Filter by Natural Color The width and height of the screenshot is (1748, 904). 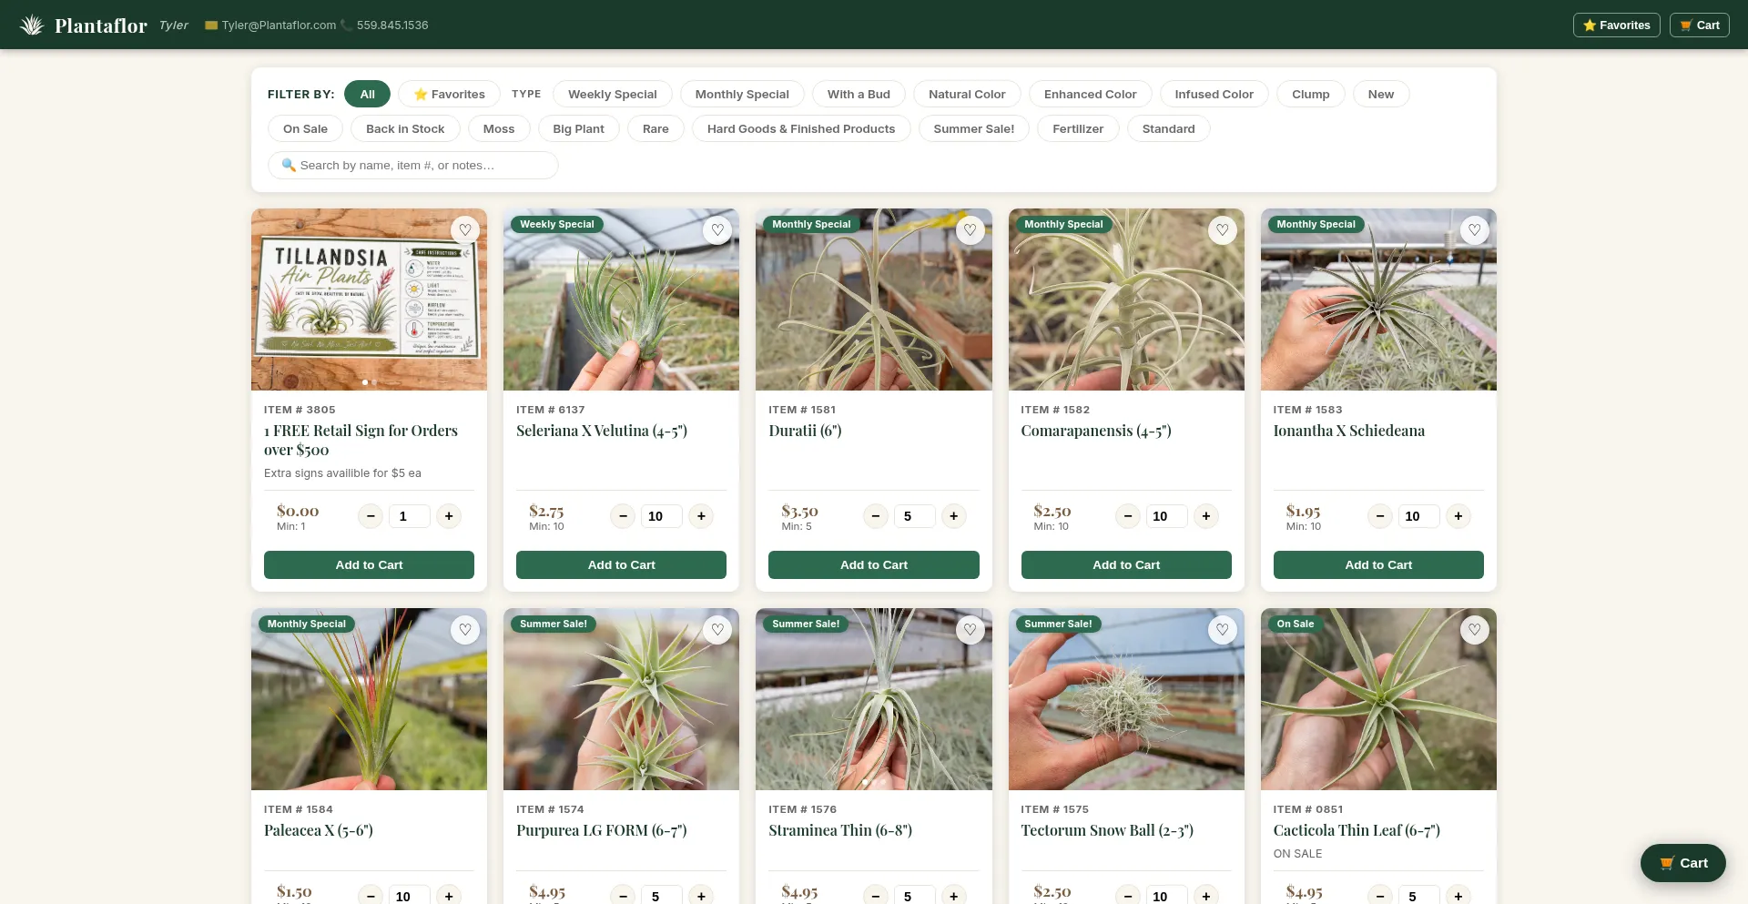pyautogui.click(x=967, y=94)
